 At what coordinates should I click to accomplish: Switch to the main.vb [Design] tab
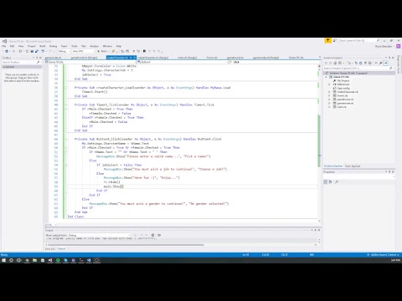coord(187,58)
